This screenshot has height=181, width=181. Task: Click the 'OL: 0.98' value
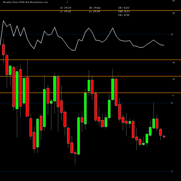(124, 15)
